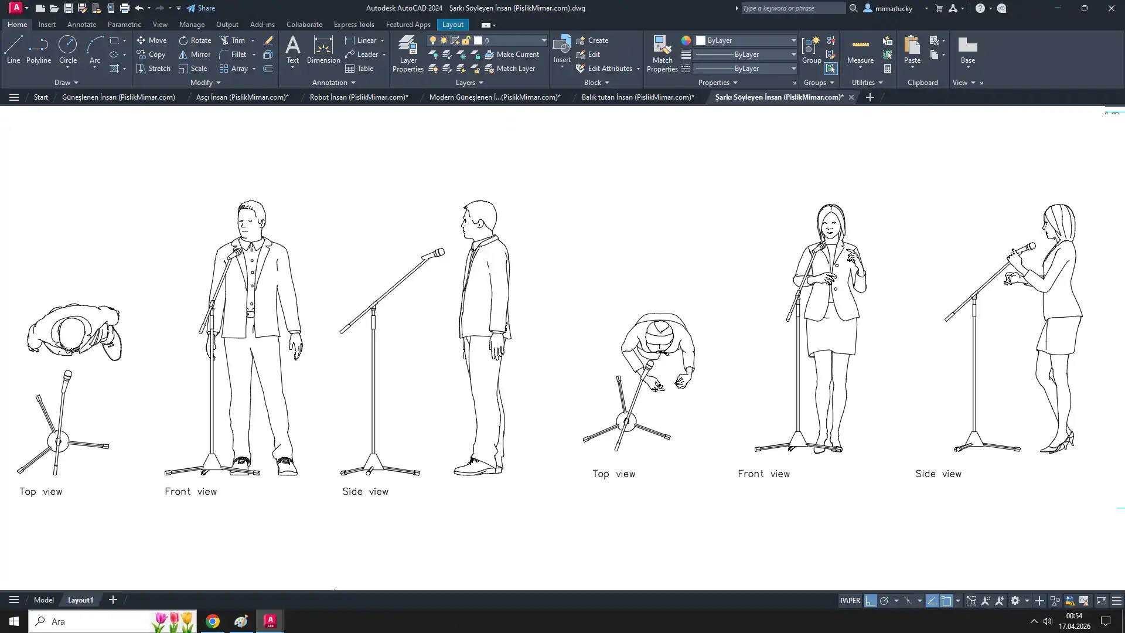
Task: Click the Mirror tool icon
Action: [x=183, y=55]
